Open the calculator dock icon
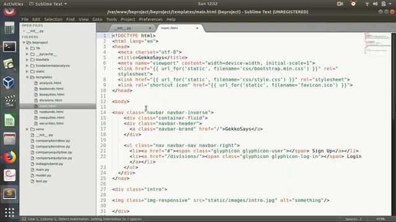This screenshot has height=222, width=396. 9,28
